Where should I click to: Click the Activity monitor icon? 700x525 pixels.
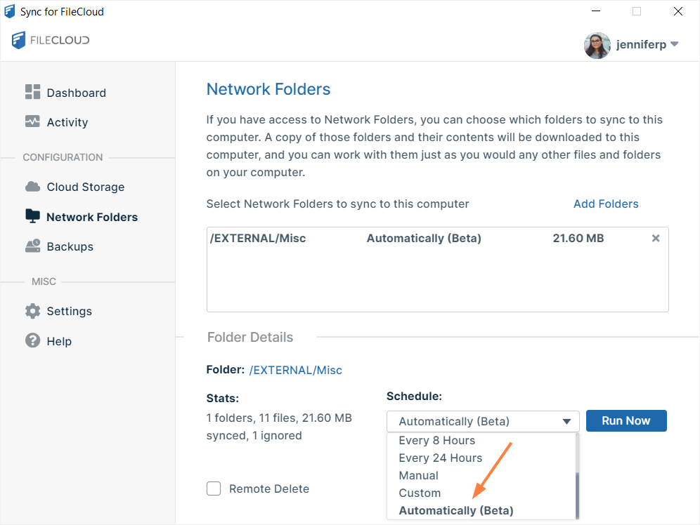(x=32, y=121)
